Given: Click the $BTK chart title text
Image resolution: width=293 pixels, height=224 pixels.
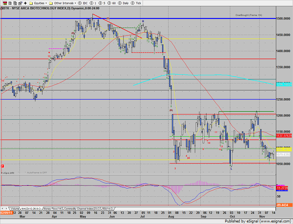Looking at the screenshot, I should 50,8.
